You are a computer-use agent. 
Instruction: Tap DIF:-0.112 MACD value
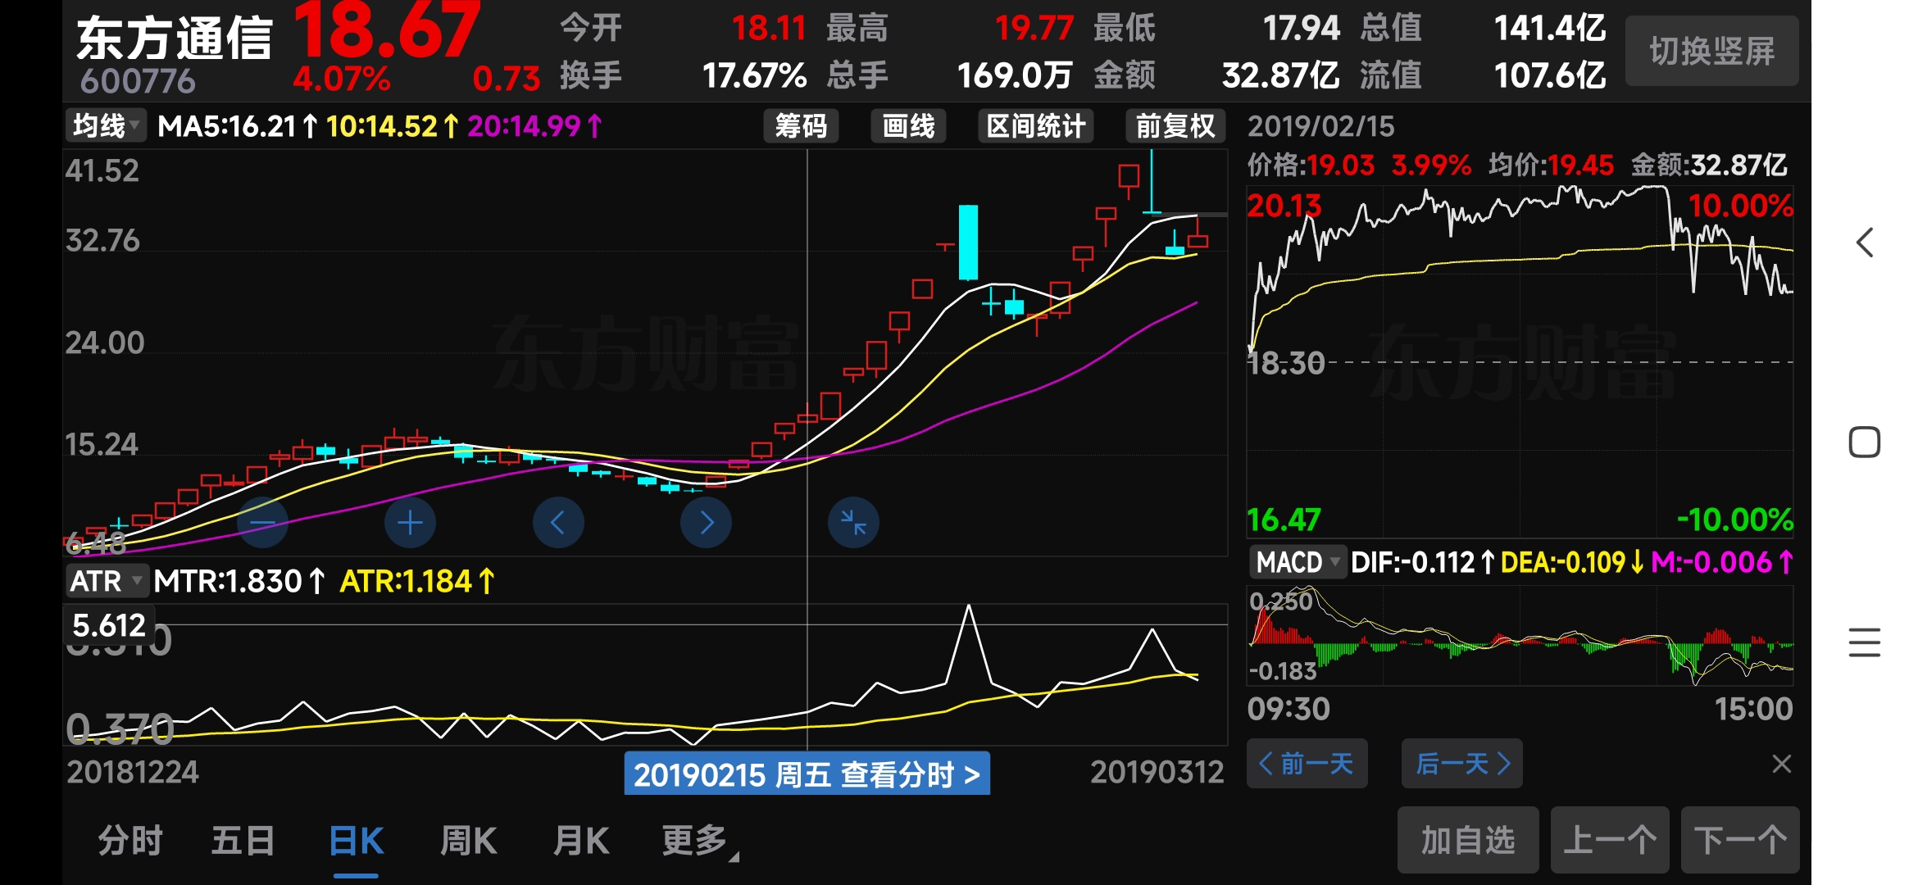click(1424, 562)
